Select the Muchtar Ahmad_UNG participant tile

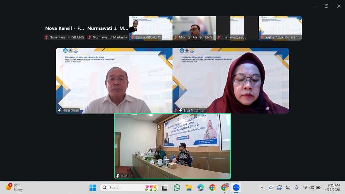(194, 28)
